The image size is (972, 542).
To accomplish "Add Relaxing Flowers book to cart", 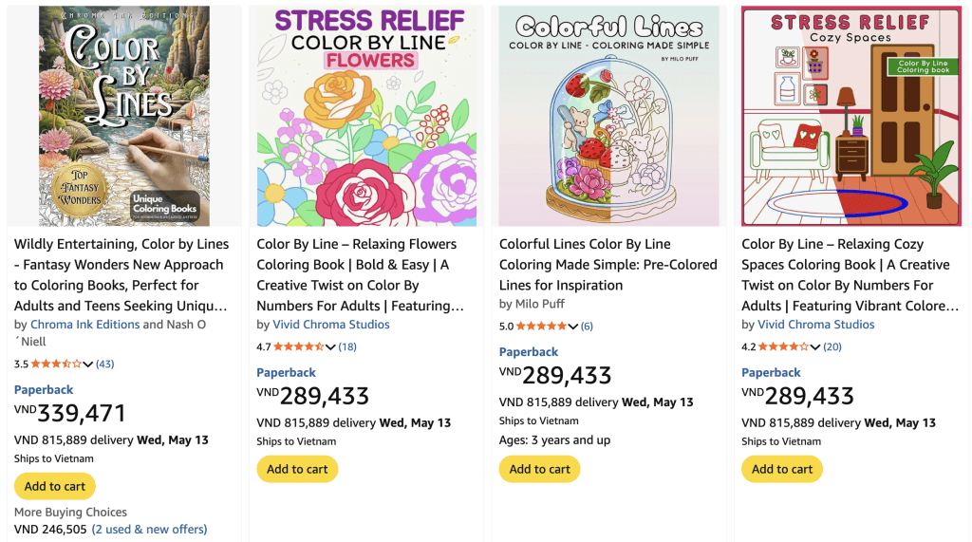I will click(297, 469).
